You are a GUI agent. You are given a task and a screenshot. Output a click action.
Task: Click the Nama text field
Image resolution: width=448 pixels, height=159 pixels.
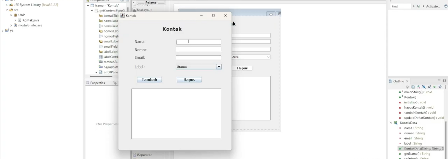[x=199, y=42]
